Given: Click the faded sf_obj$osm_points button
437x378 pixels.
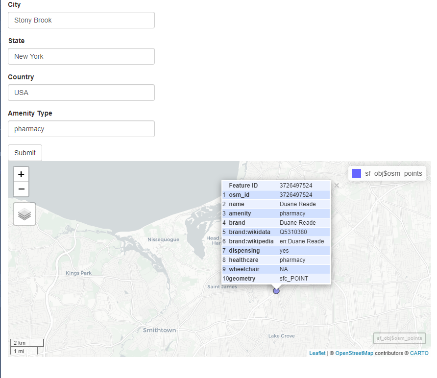Looking at the screenshot, I should (x=399, y=338).
